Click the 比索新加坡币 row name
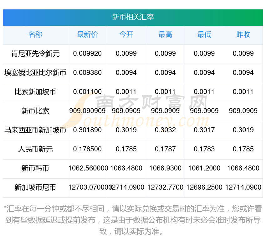The height and width of the screenshot is (241, 266). tap(35, 92)
